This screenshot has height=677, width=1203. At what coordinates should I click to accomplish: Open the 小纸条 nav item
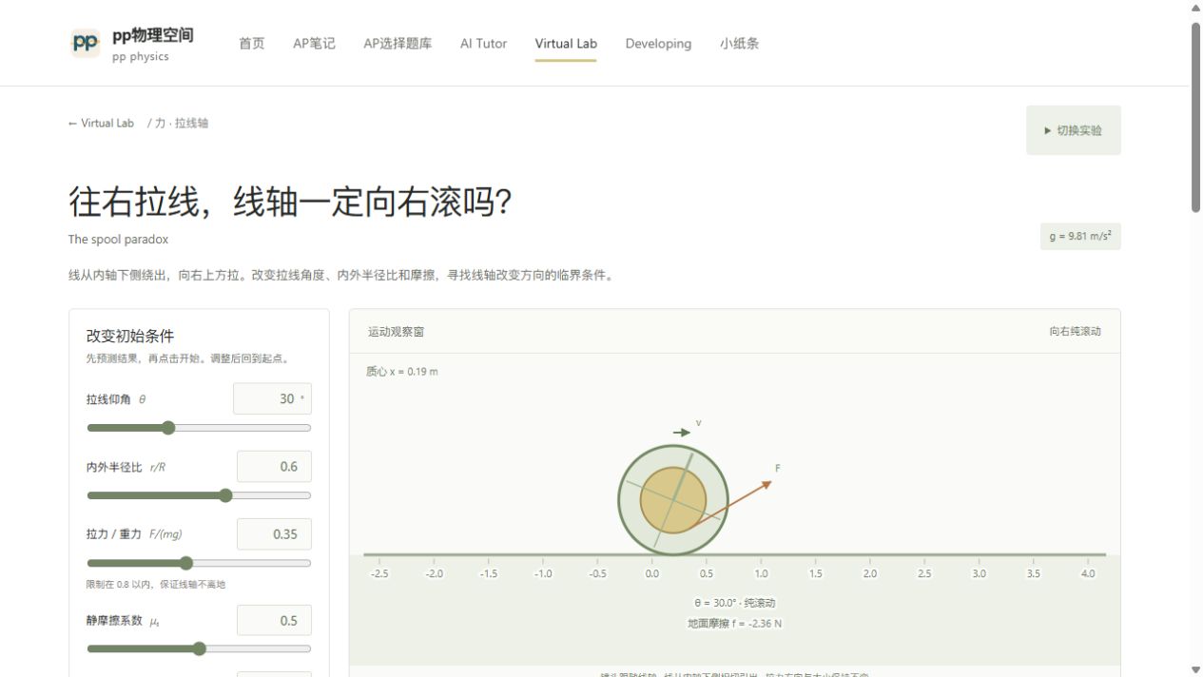point(739,44)
